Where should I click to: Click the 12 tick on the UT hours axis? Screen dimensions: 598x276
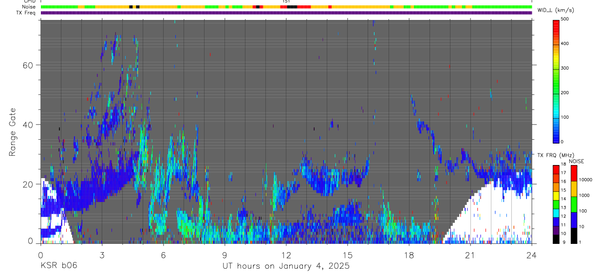286,255
